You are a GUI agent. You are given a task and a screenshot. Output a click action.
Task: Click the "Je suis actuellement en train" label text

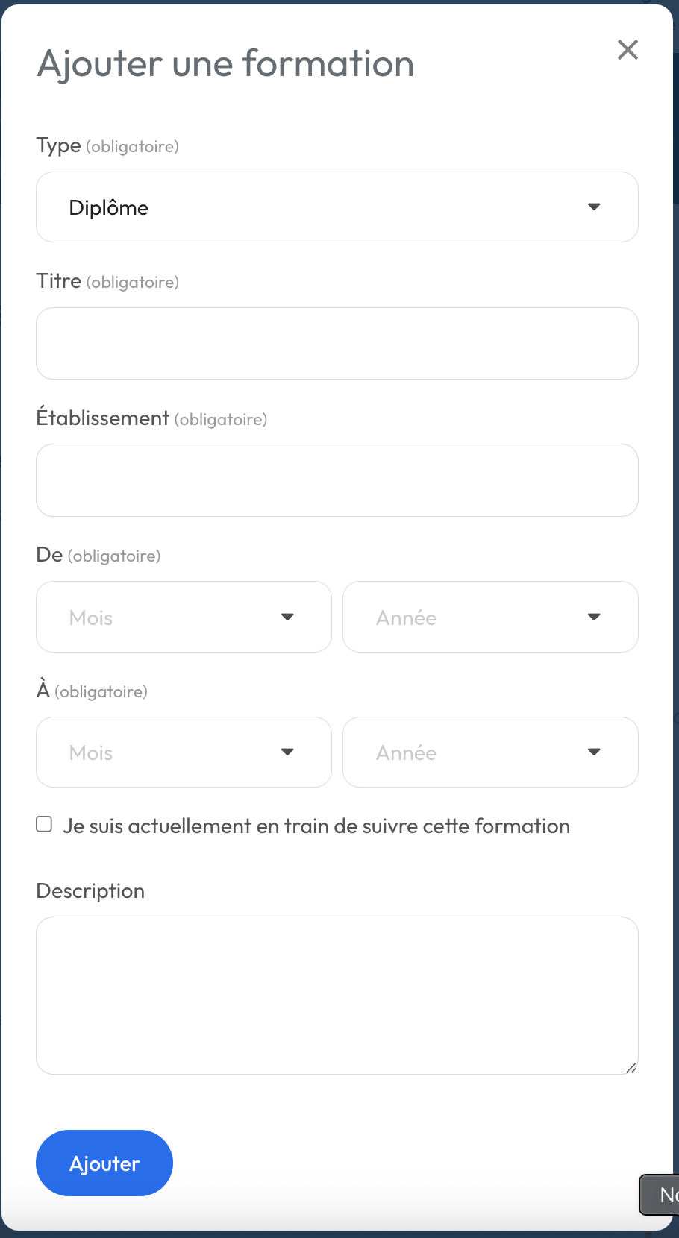pyautogui.click(x=316, y=826)
